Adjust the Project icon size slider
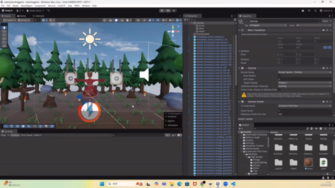The width and height of the screenshot is (335, 188). tap(327, 174)
